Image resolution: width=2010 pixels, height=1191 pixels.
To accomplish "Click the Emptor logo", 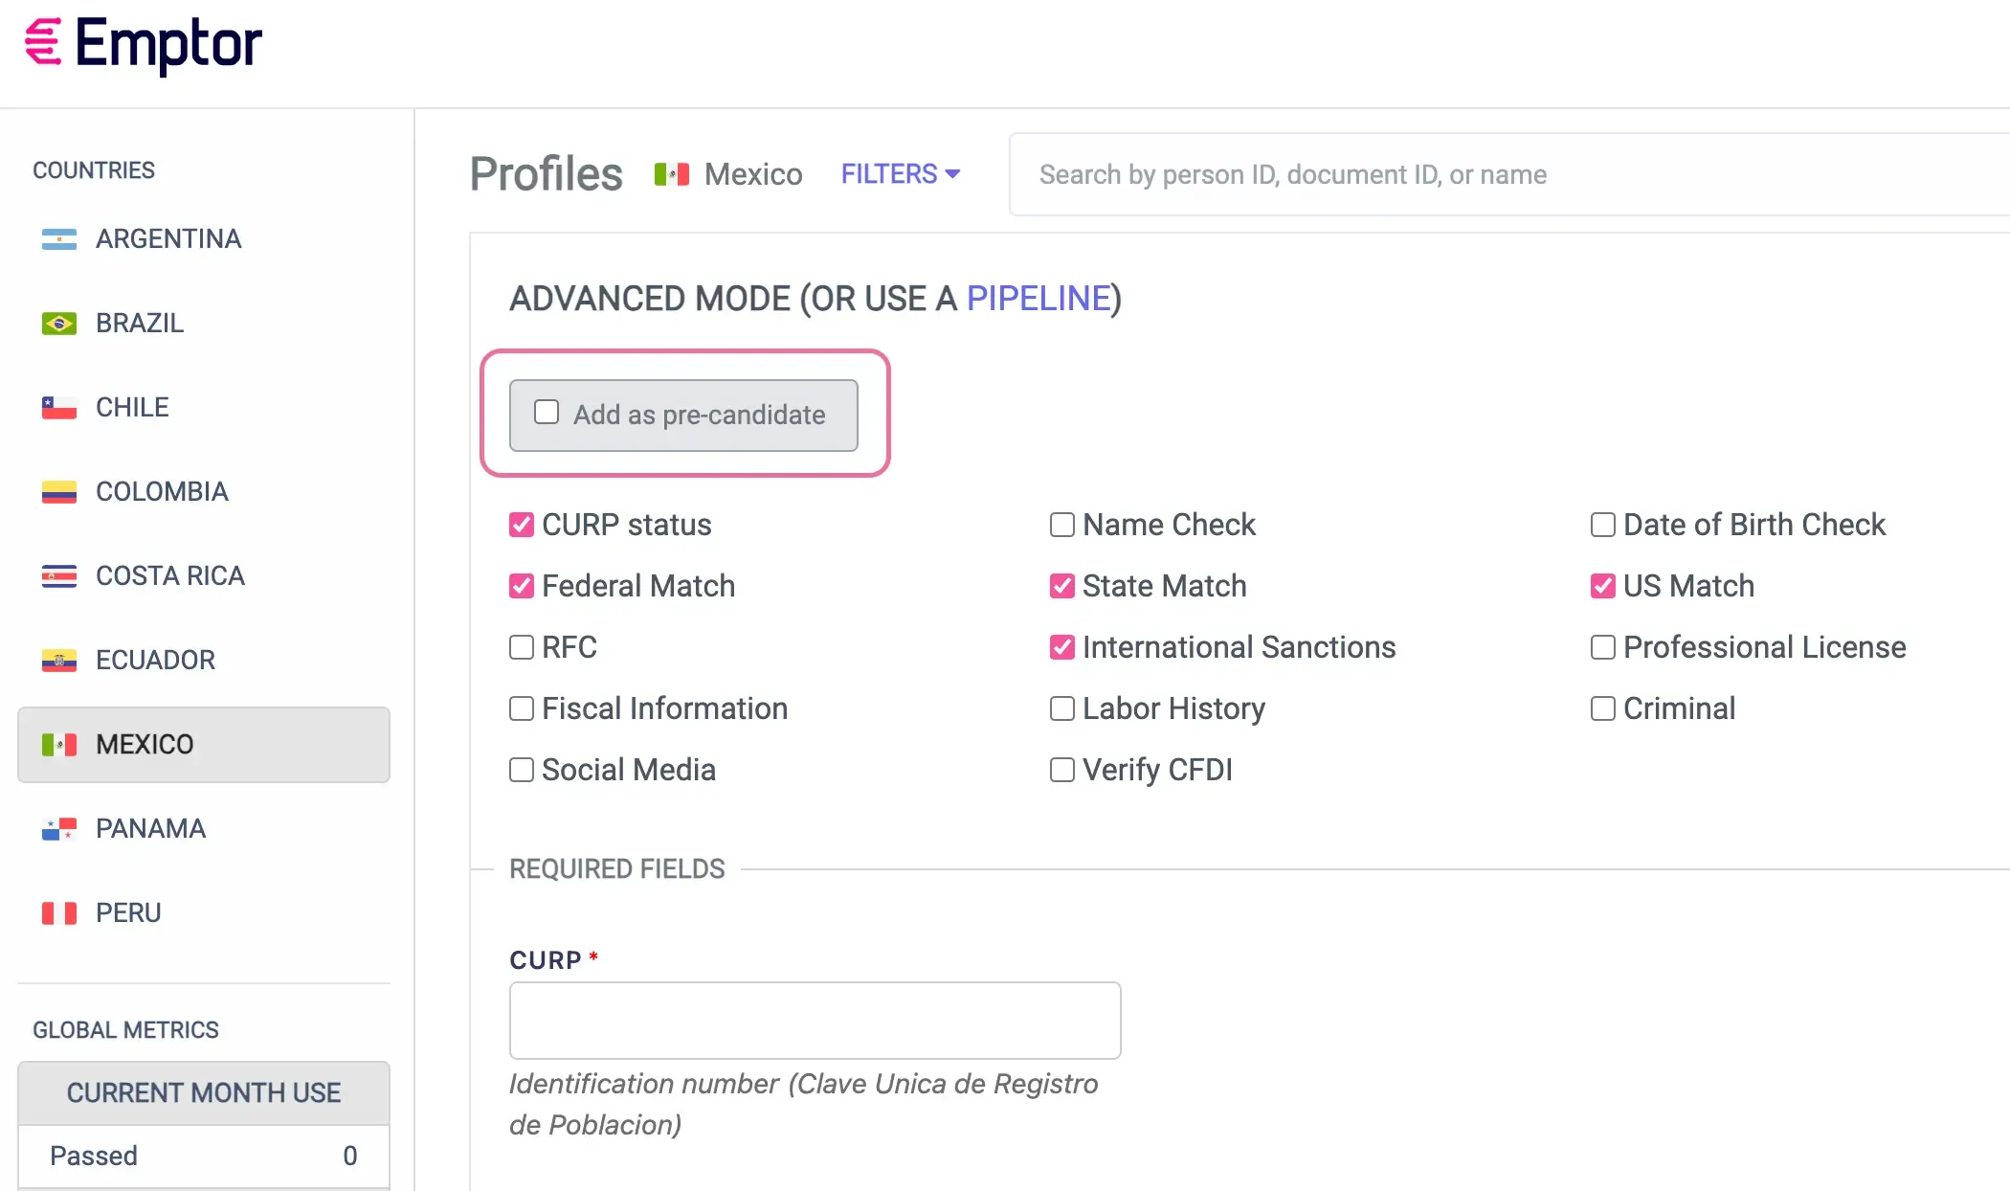I will pyautogui.click(x=142, y=43).
